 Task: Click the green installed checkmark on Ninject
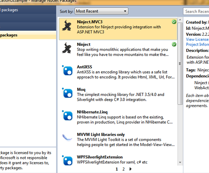(x=174, y=44)
